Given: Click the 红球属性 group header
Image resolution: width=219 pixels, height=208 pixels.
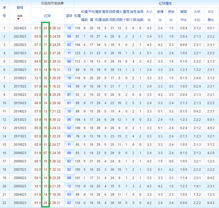Looking at the screenshot, I should 165,3.
